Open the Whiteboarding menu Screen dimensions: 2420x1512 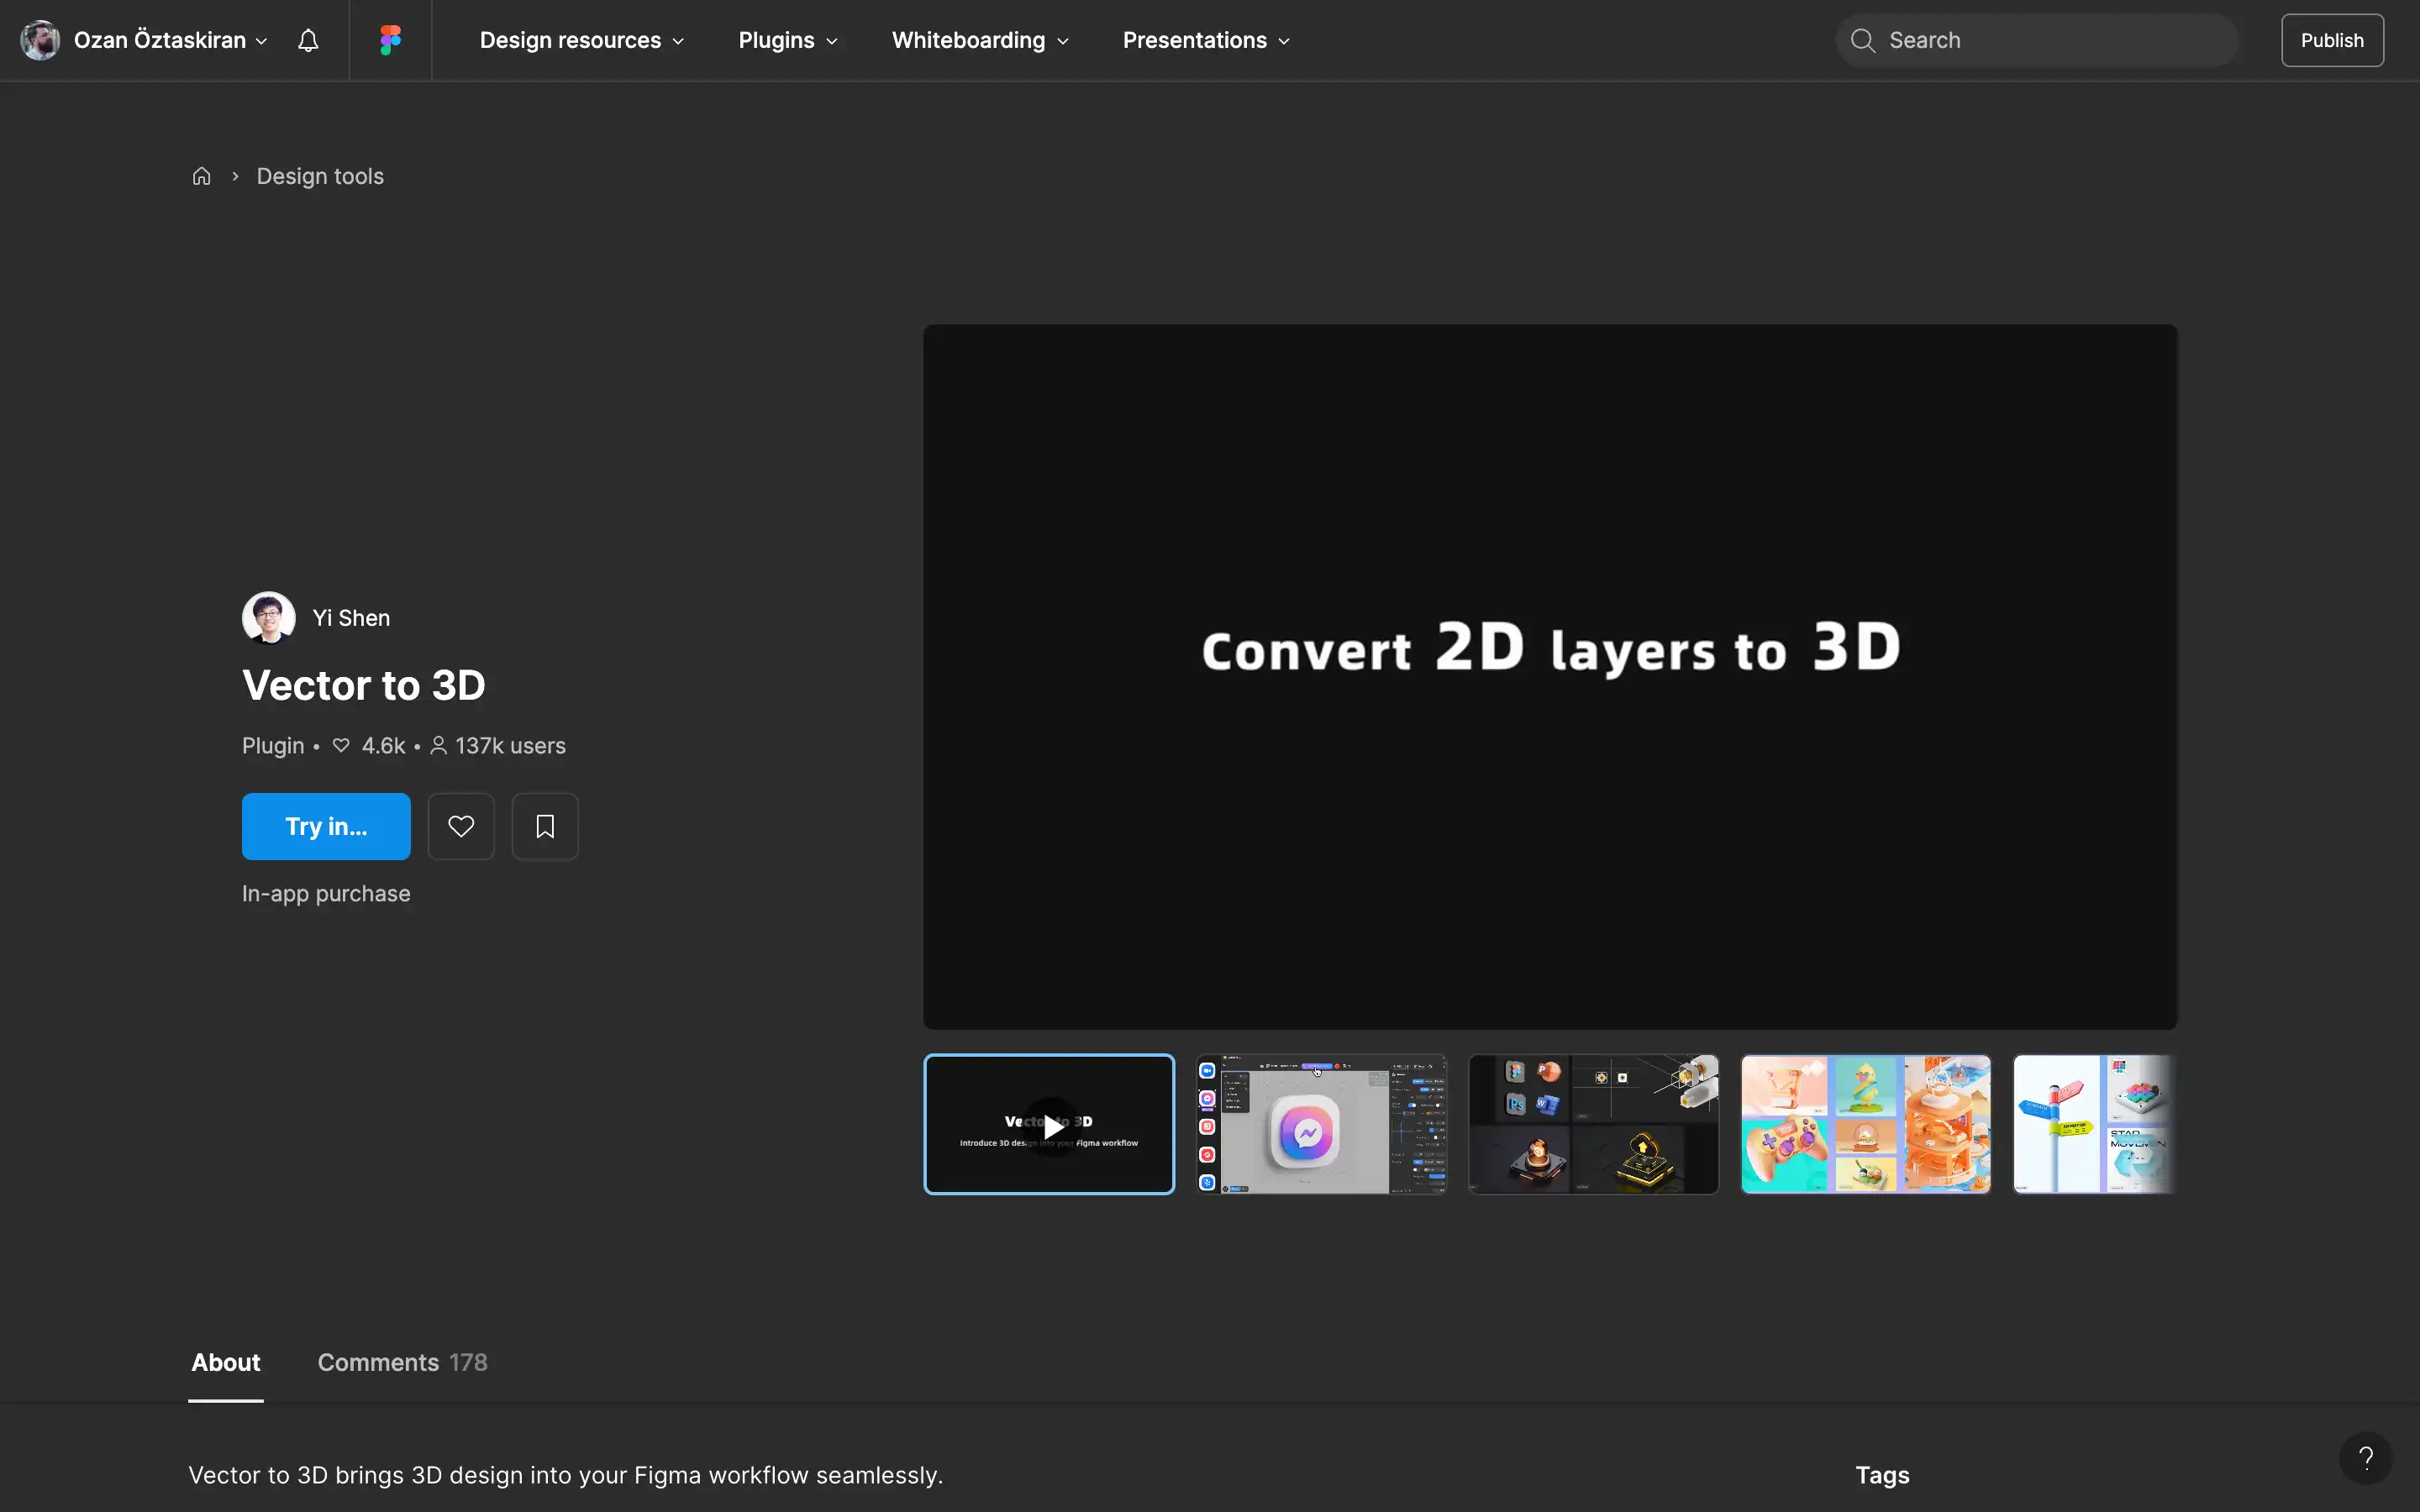point(980,40)
